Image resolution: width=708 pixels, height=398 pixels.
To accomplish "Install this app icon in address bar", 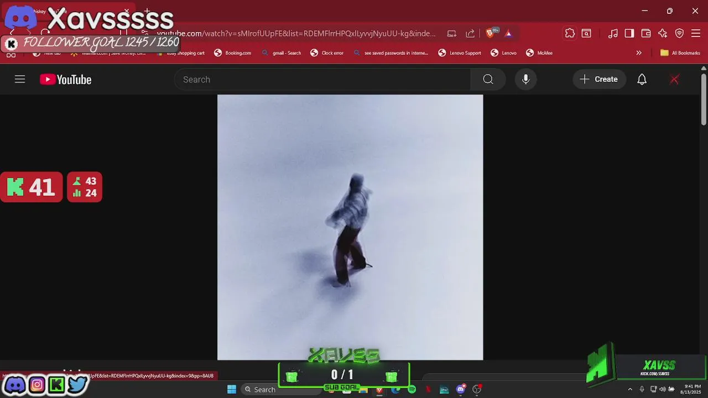I will [x=452, y=34].
